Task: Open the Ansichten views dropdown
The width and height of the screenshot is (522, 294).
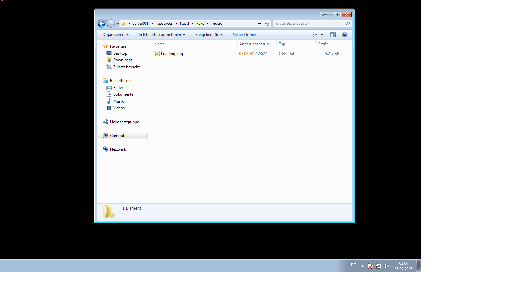Action: (x=322, y=34)
